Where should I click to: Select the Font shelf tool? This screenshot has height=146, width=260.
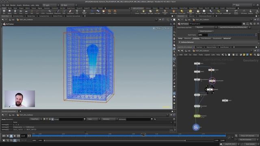point(77,12)
